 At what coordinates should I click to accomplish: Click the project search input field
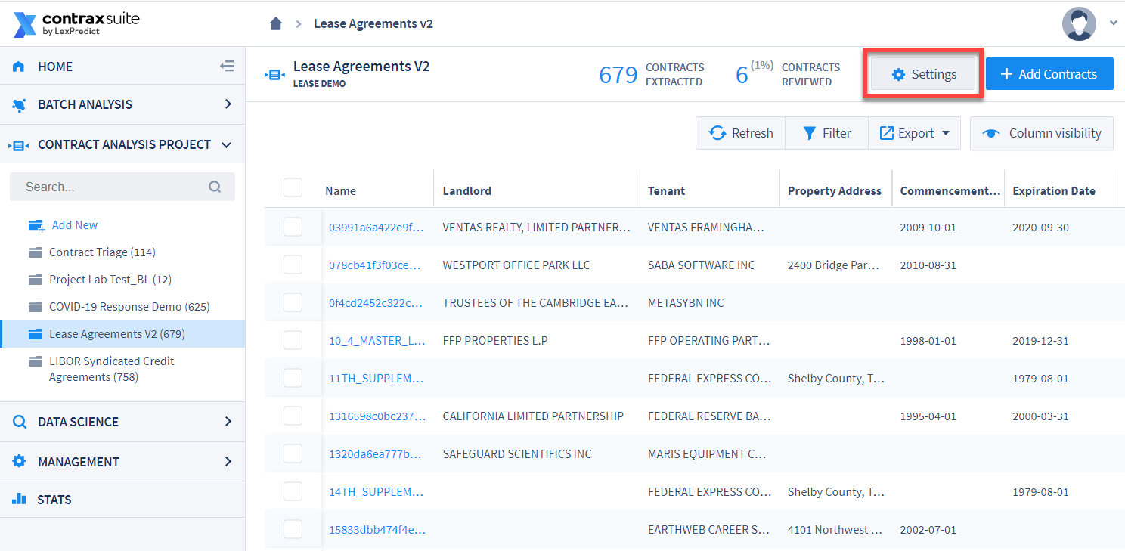tap(122, 187)
